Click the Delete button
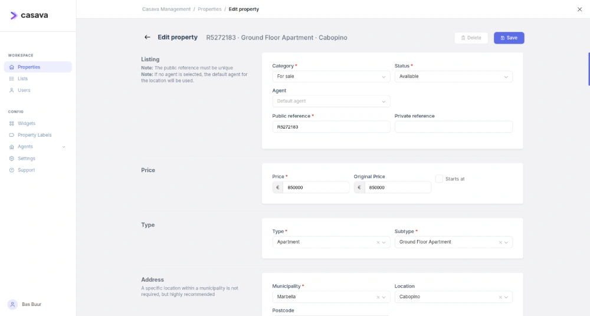 pos(471,38)
